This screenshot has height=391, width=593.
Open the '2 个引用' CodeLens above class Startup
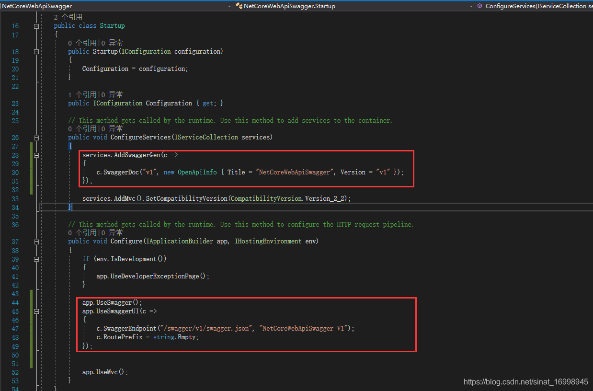click(x=68, y=17)
